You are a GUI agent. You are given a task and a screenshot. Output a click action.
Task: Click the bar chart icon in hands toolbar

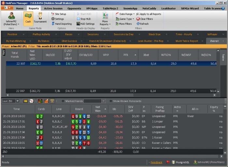click(x=46, y=101)
